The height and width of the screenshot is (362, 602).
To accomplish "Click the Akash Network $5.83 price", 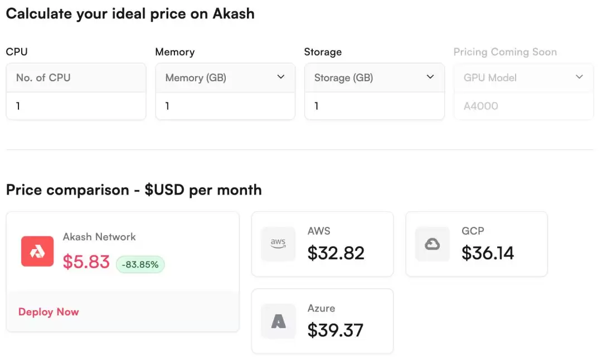I will click(86, 262).
